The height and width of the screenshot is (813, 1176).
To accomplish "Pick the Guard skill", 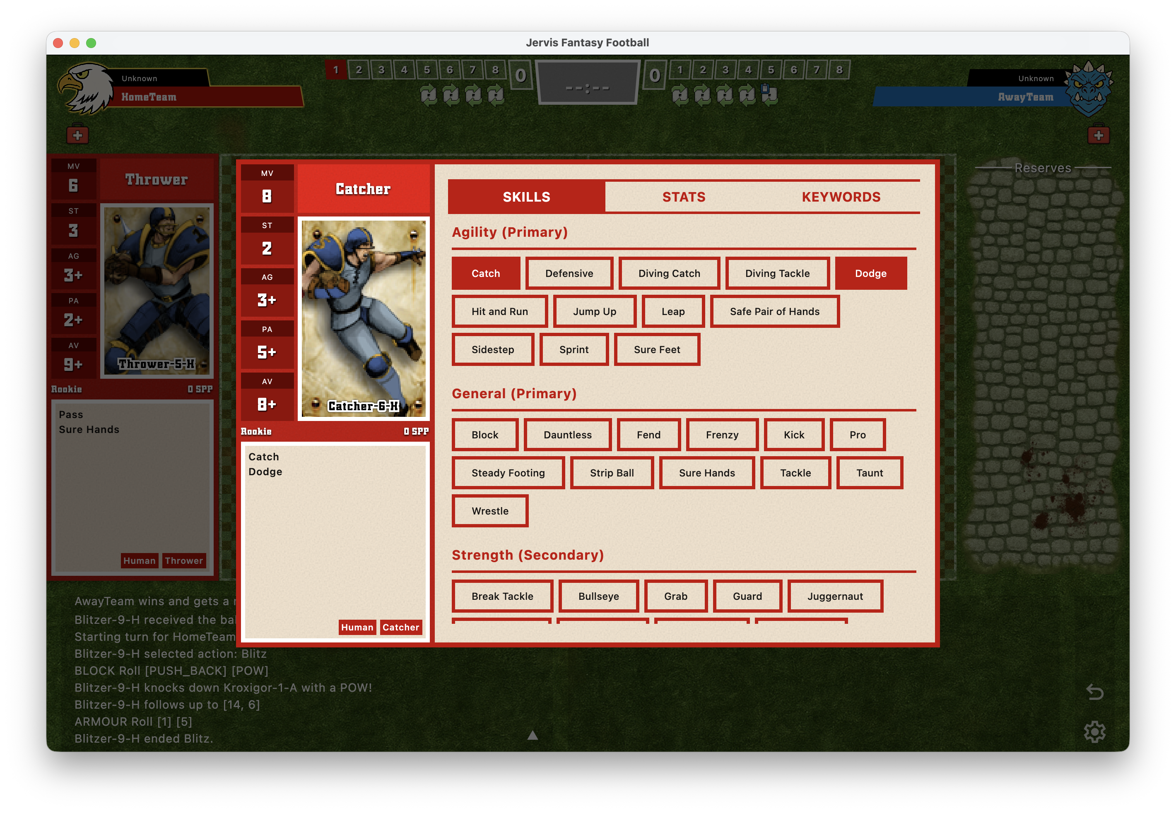I will click(x=747, y=597).
